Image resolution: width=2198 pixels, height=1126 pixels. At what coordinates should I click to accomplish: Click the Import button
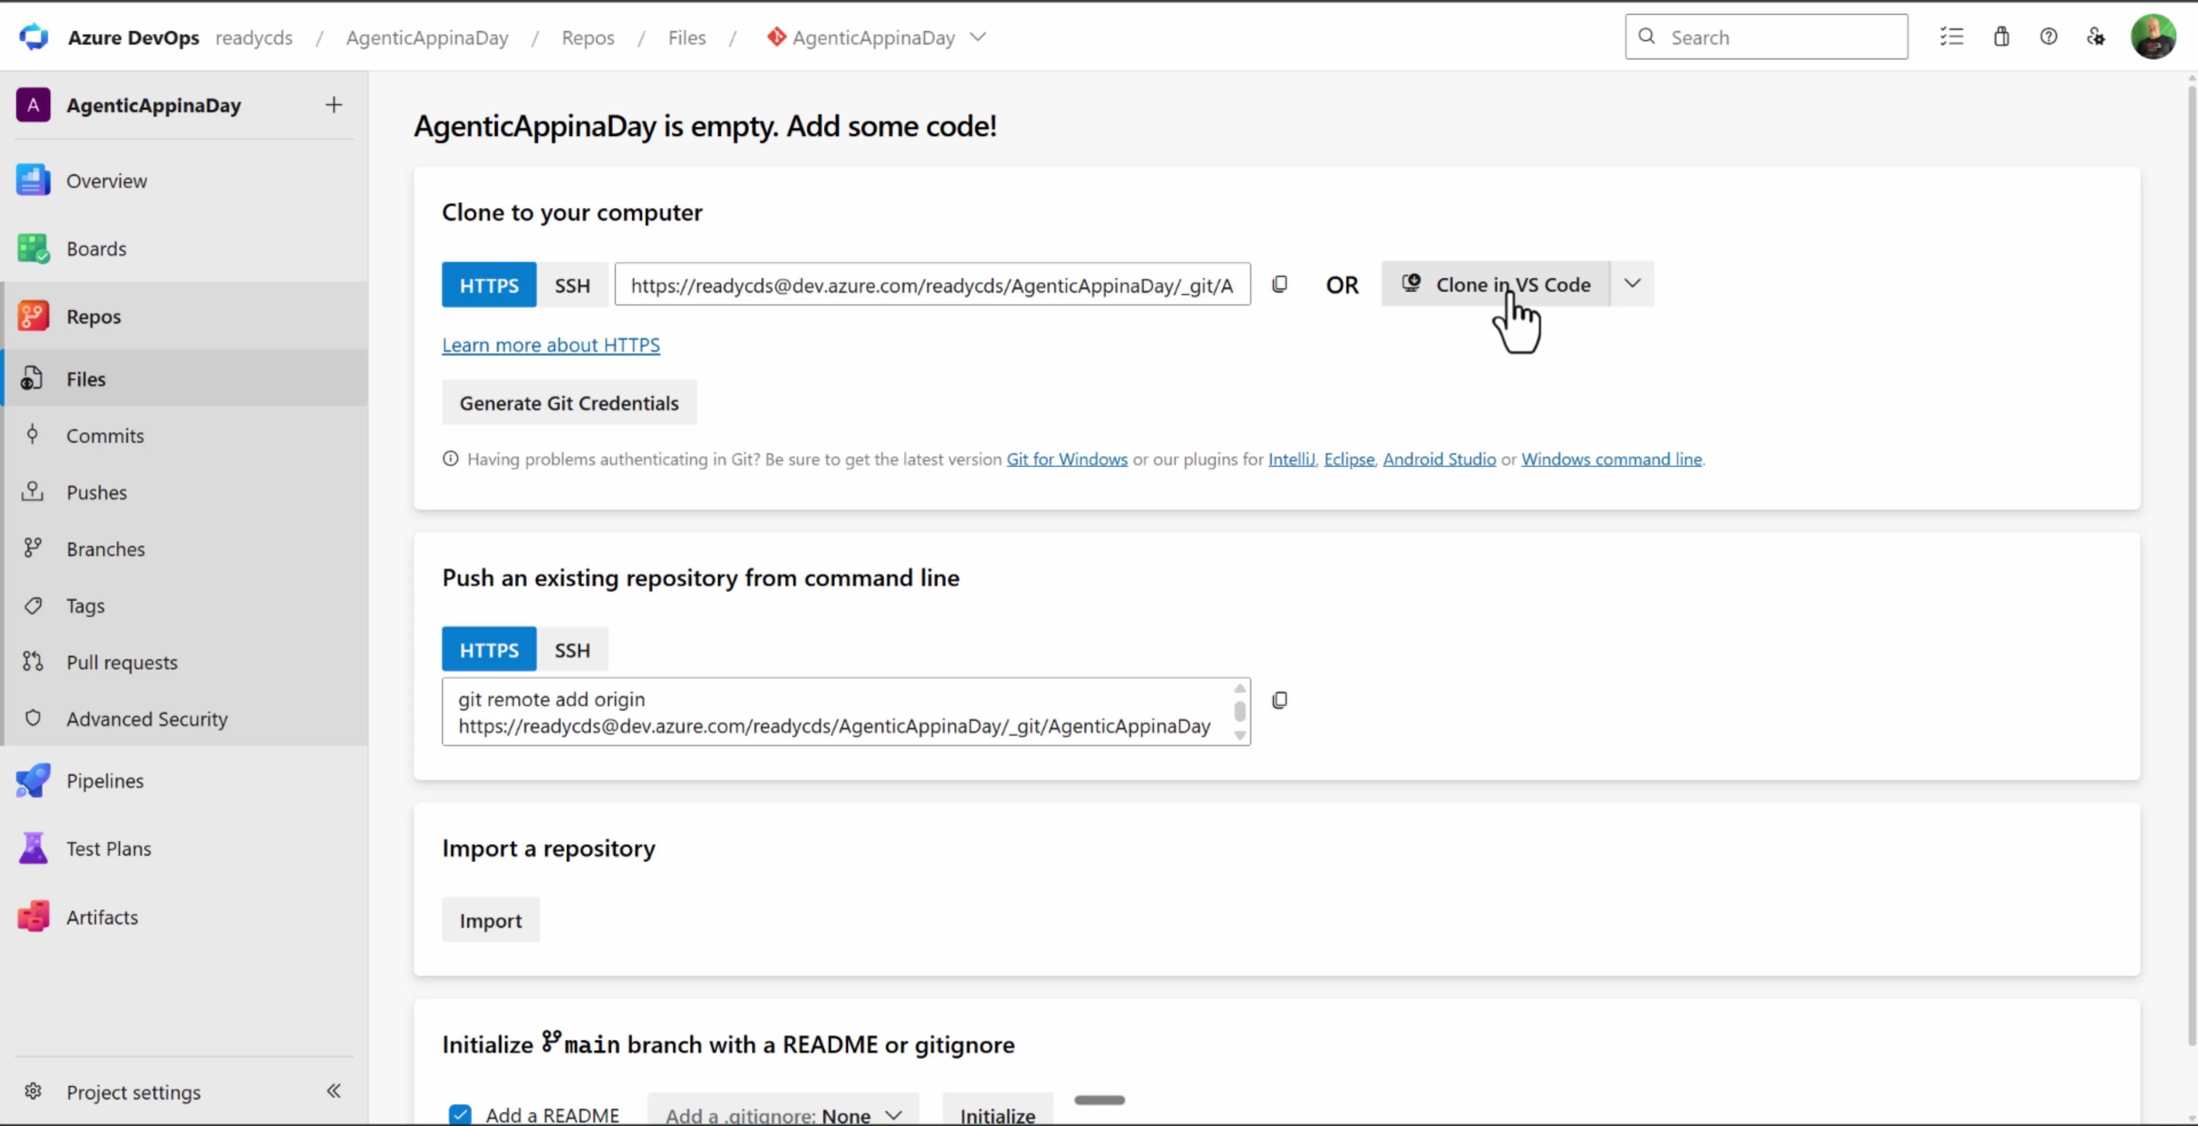point(491,919)
